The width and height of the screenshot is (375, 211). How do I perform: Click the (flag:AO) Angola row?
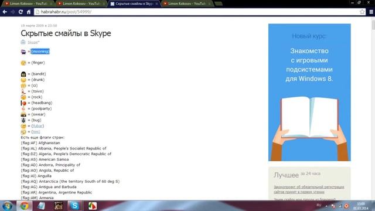click(47, 171)
